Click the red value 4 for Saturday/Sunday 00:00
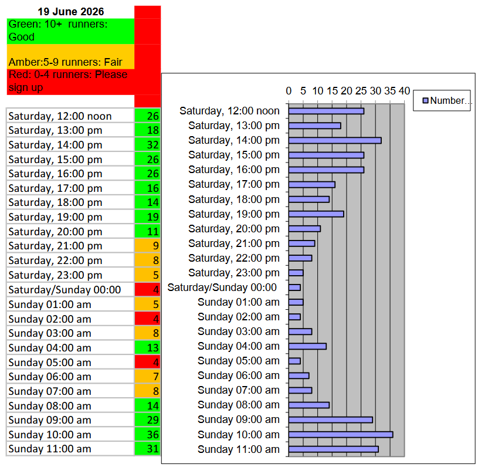Image resolution: width=478 pixels, height=467 pixels. coord(148,290)
